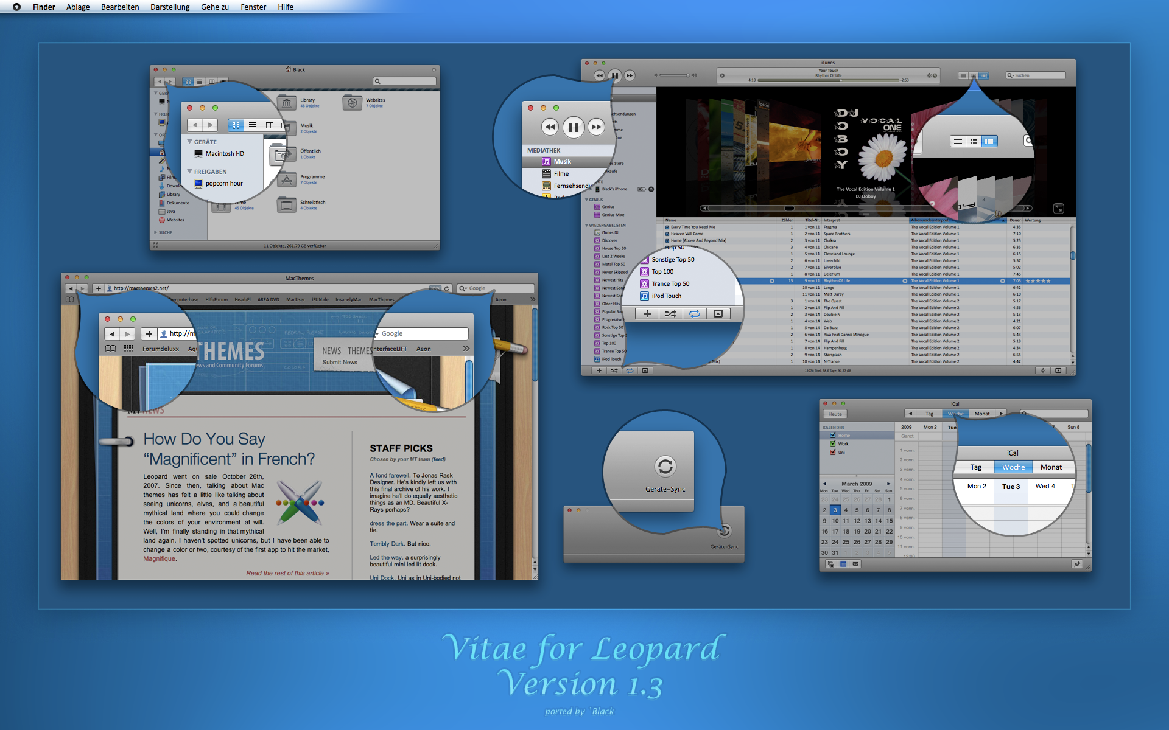Switch iTunes to small grid view button in toolbar
The width and height of the screenshot is (1169, 730).
click(x=974, y=76)
